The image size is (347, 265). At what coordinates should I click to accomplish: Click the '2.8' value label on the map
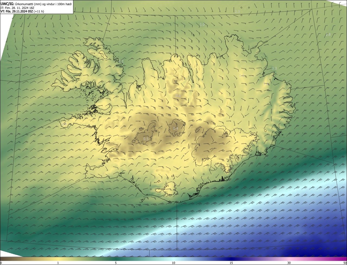click(x=328, y=34)
